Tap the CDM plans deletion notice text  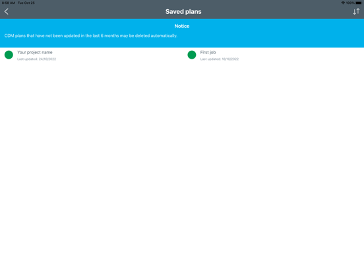[x=91, y=36]
